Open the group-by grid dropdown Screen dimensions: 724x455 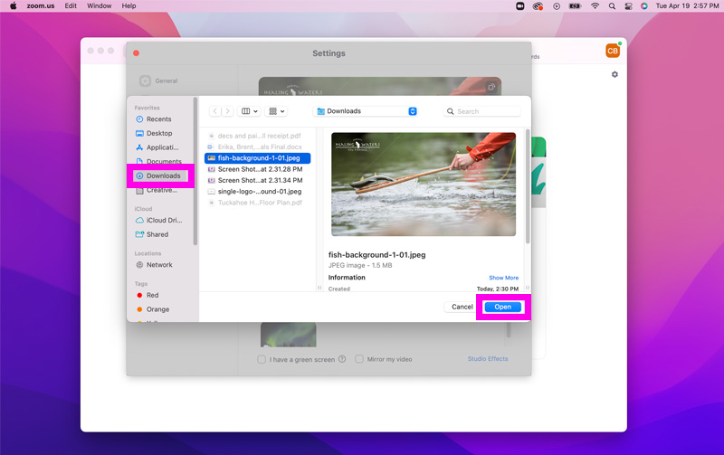point(277,111)
